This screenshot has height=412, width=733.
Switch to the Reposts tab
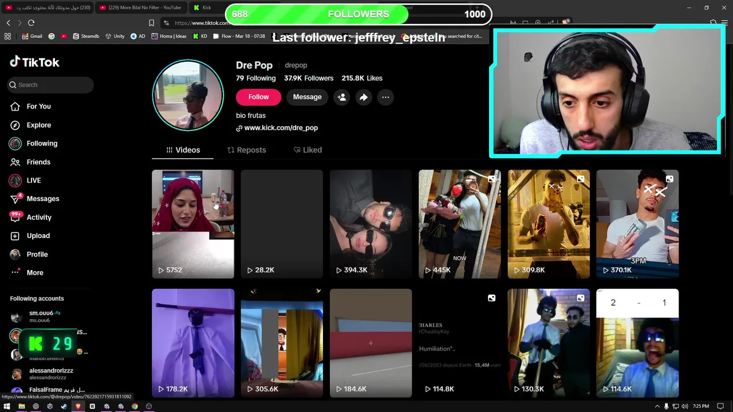pyautogui.click(x=247, y=150)
